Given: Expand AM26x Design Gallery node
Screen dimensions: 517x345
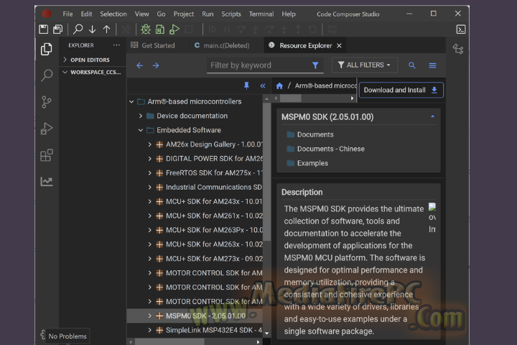Looking at the screenshot, I should point(150,144).
